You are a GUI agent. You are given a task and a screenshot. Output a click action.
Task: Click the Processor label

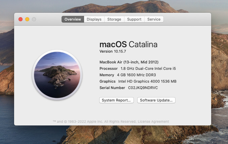[x=109, y=68]
